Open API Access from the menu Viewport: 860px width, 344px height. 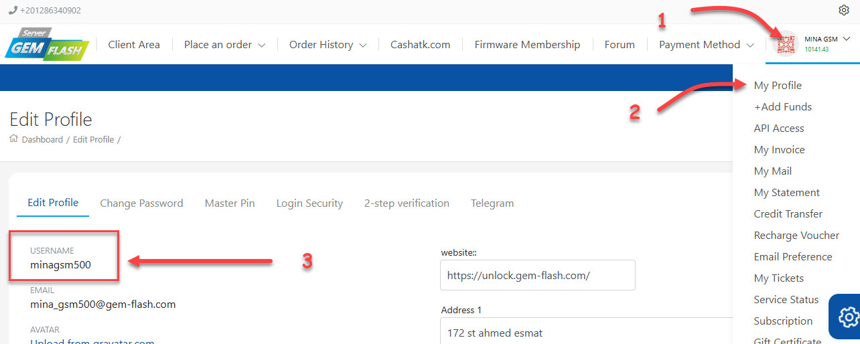779,128
